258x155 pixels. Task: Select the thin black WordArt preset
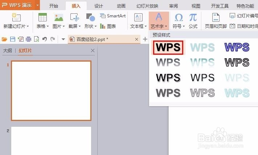[202, 77]
